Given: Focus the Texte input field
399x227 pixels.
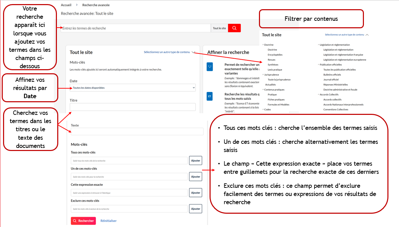Looking at the screenshot, I should (137, 132).
